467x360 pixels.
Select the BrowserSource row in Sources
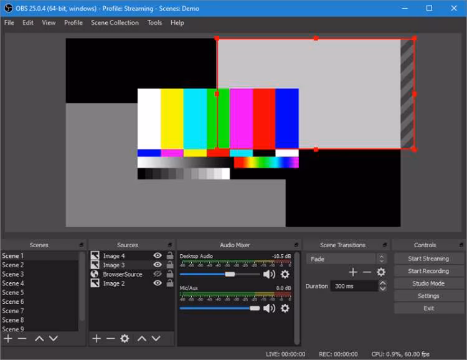click(131, 274)
